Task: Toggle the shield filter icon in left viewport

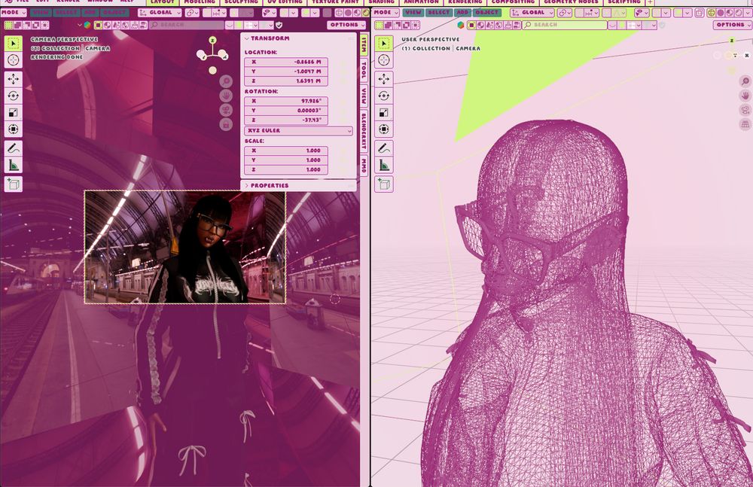Action: coord(279,25)
